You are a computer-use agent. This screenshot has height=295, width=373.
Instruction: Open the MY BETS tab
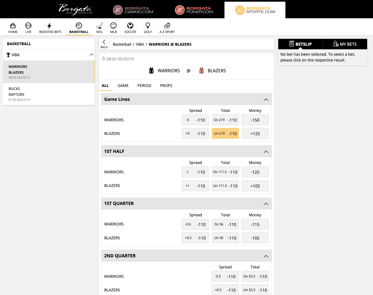coord(345,44)
